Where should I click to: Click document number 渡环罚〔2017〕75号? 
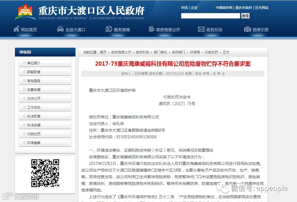click(x=177, y=104)
